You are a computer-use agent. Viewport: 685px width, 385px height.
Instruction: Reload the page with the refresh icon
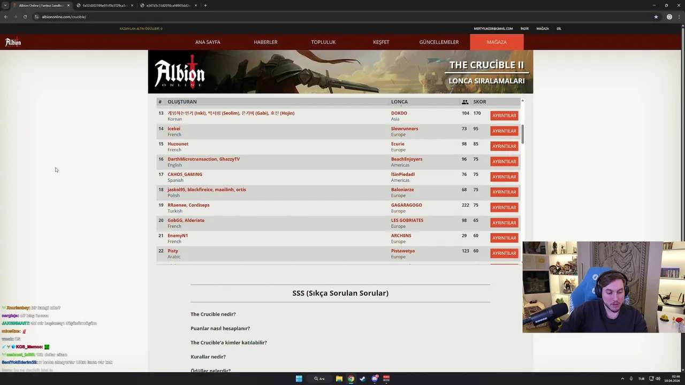click(x=25, y=17)
